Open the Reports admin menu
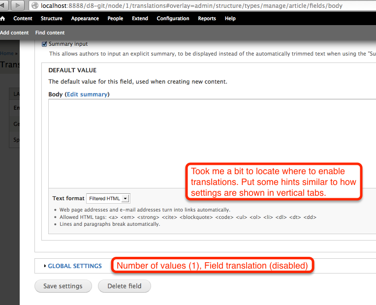Screen dimensions: 376x305 [x=207, y=19]
